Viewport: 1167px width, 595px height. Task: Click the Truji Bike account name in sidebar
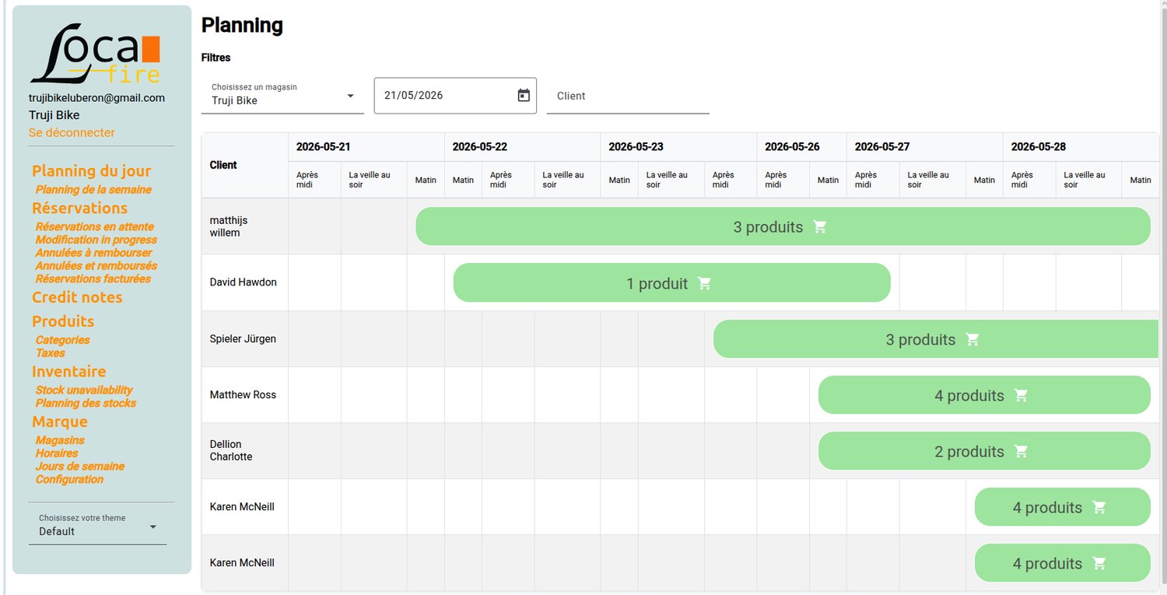pos(54,115)
